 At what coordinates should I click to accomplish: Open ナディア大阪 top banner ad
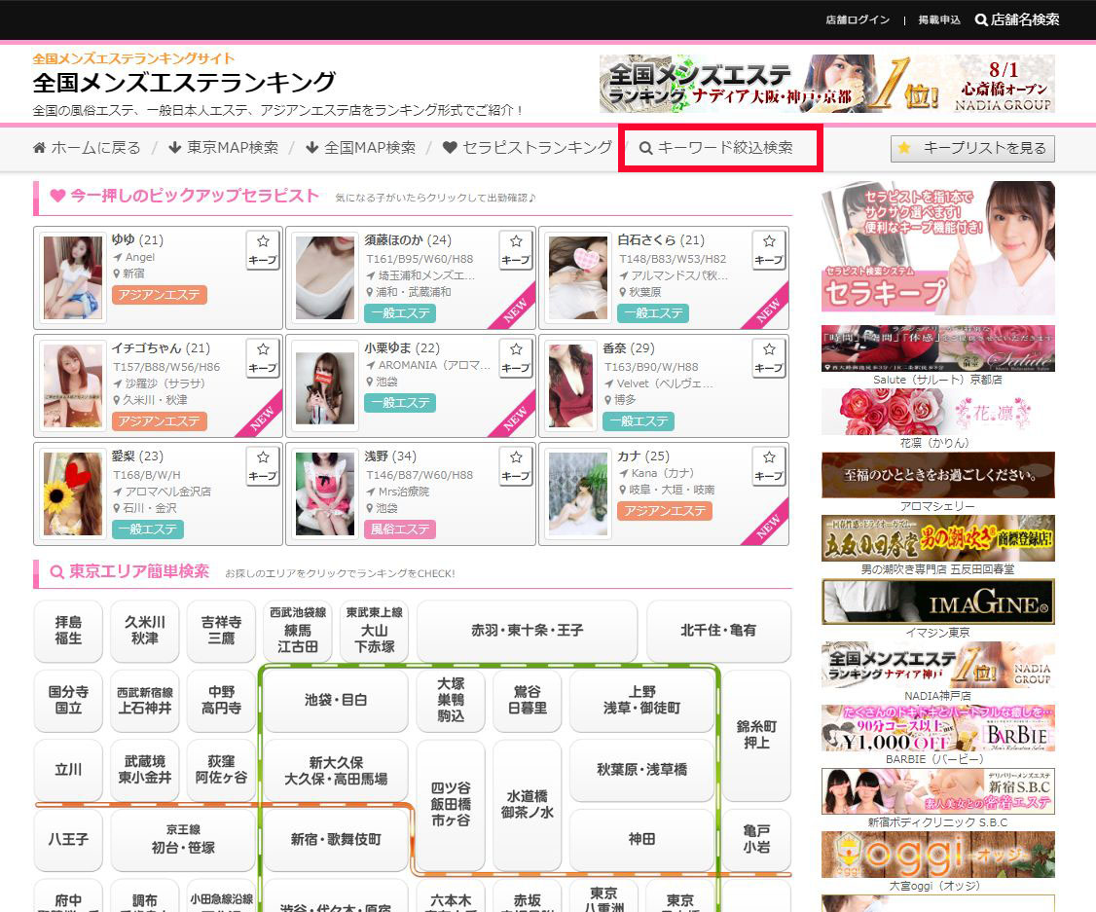(x=827, y=84)
